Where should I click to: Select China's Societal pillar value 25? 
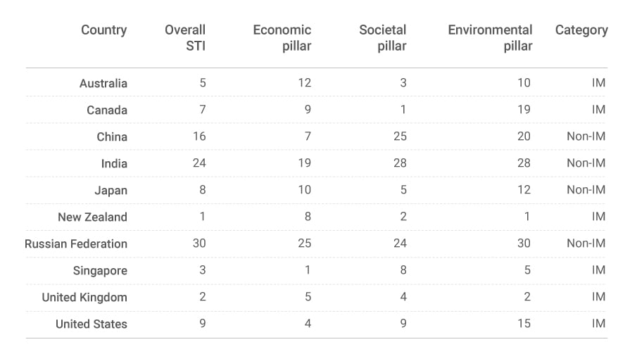400,137
